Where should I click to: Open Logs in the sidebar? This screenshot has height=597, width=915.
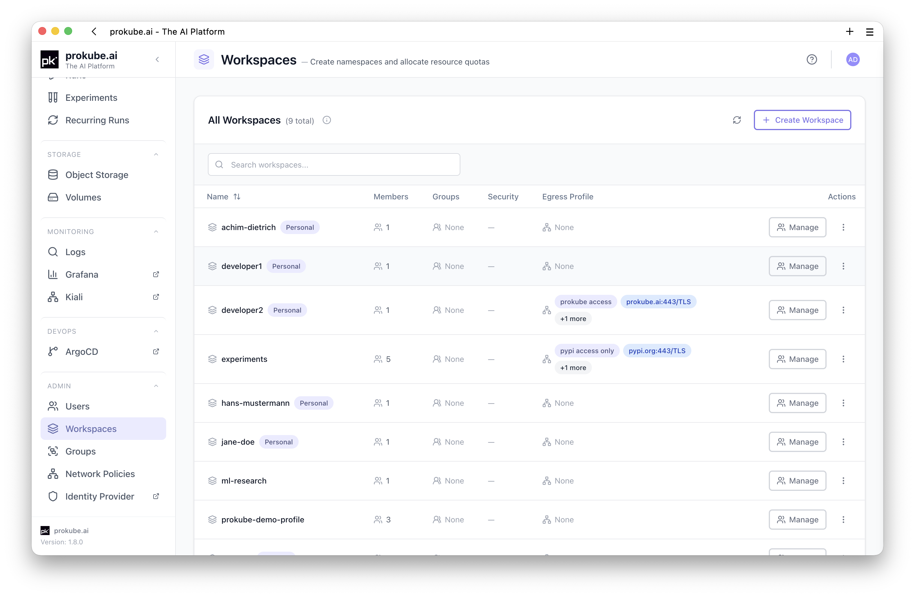click(103, 252)
